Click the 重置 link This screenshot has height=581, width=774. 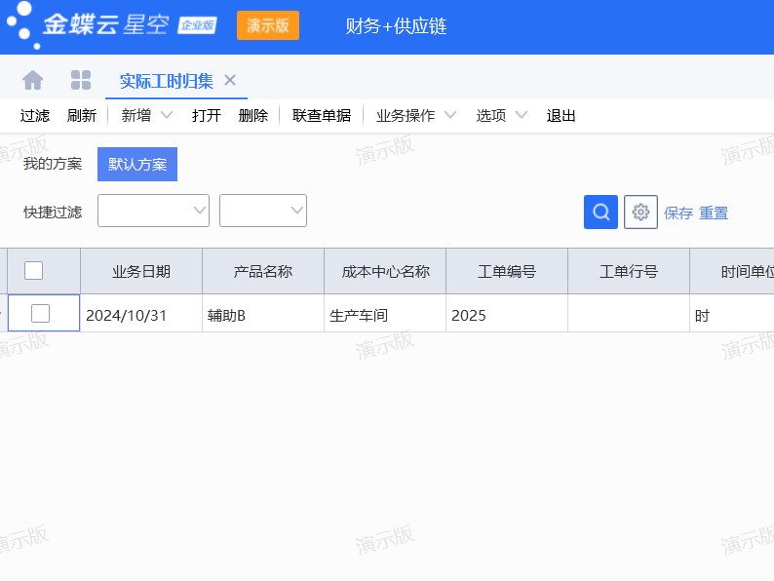pyautogui.click(x=714, y=213)
